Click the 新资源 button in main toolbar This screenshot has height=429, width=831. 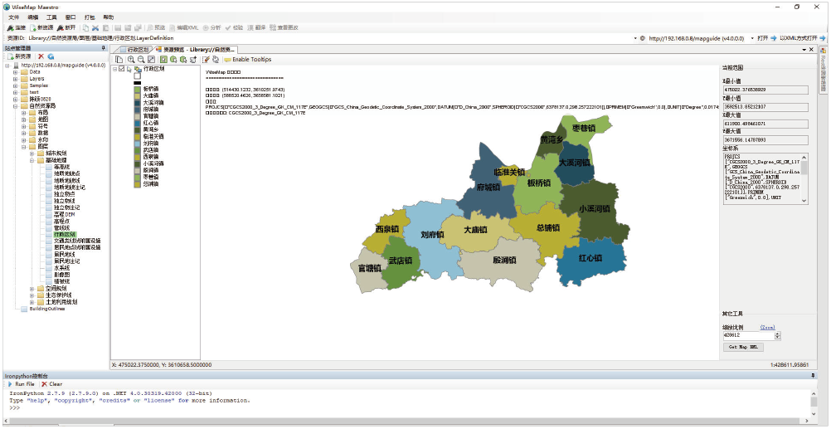pos(43,27)
